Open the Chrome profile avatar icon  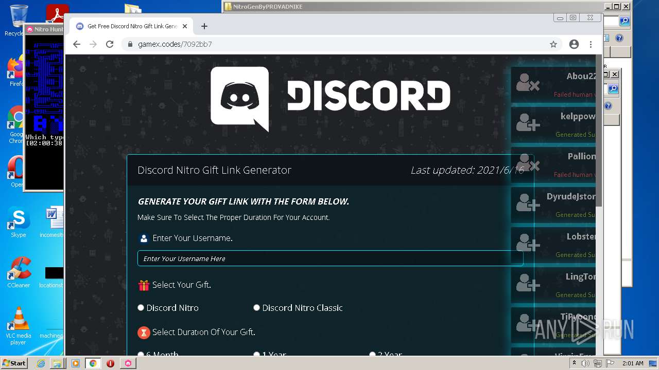coord(574,44)
